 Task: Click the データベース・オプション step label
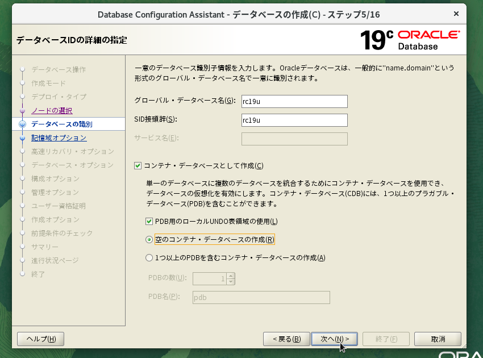click(x=72, y=165)
